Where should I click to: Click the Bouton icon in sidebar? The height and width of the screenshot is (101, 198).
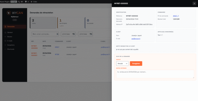point(5,37)
